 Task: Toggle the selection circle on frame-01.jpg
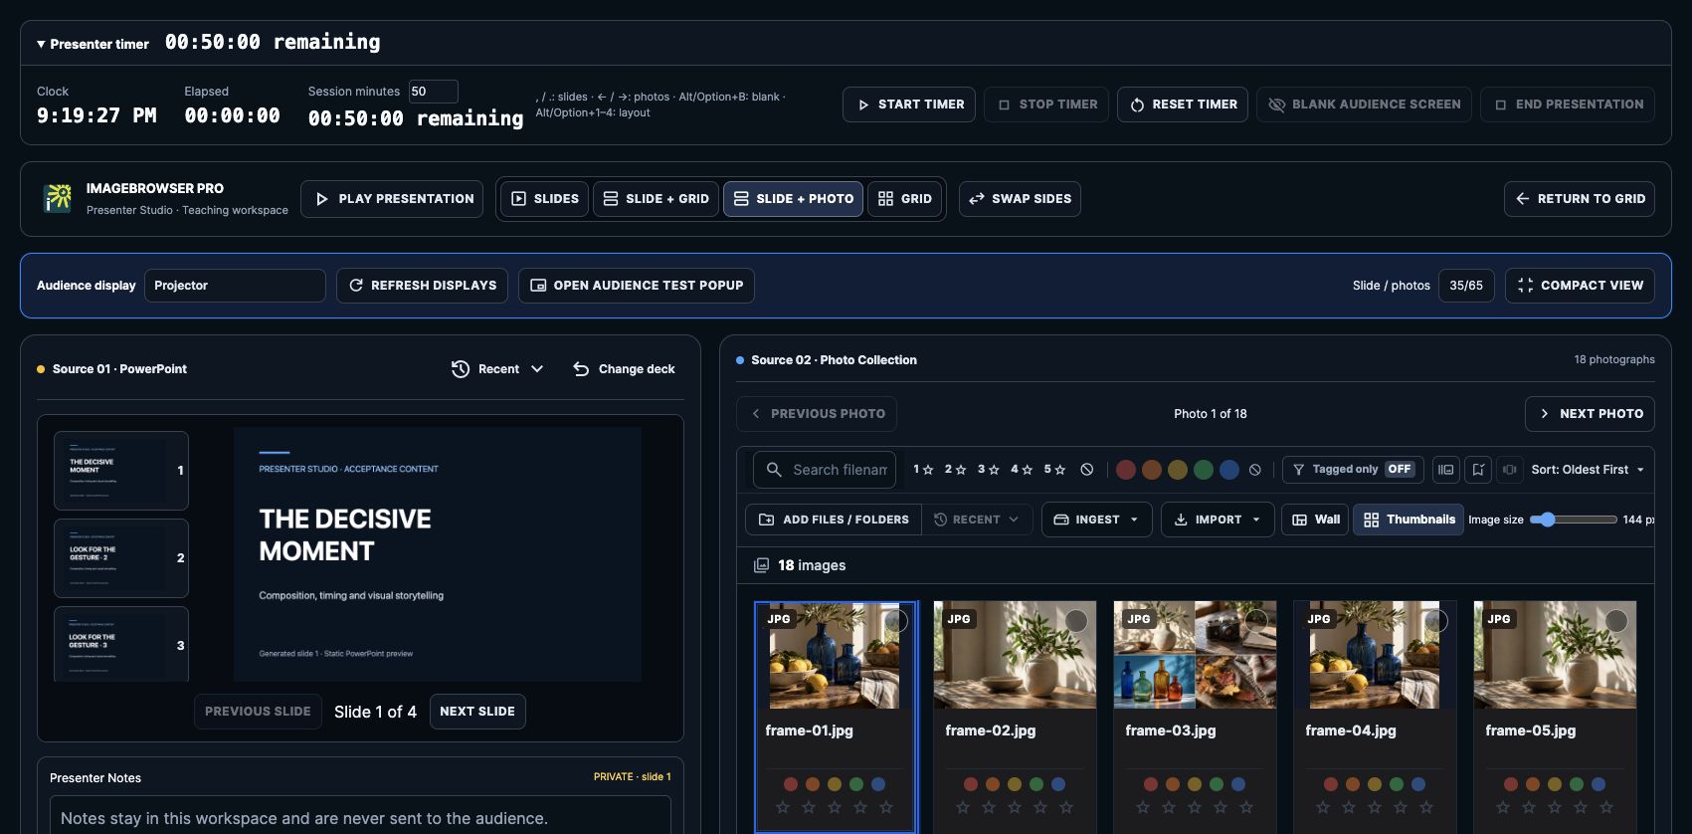tap(895, 621)
